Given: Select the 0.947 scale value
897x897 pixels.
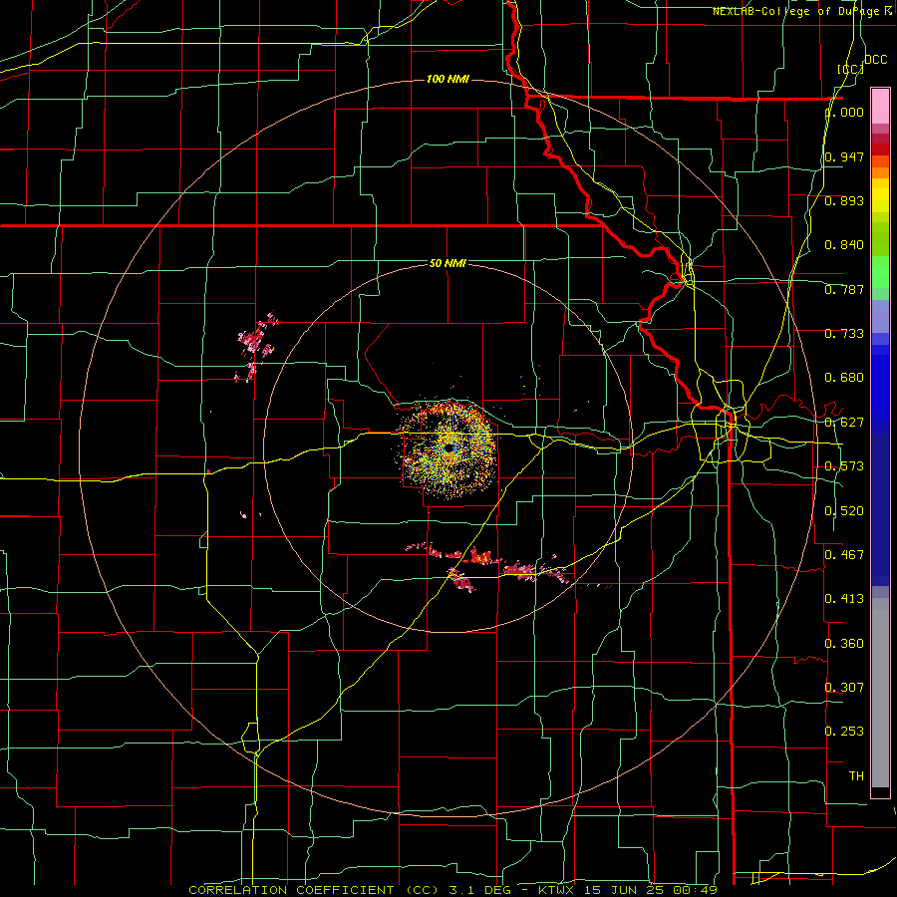Looking at the screenshot, I should click(x=844, y=156).
